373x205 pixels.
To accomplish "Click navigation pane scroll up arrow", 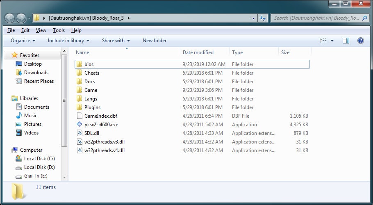I will 64,51.
